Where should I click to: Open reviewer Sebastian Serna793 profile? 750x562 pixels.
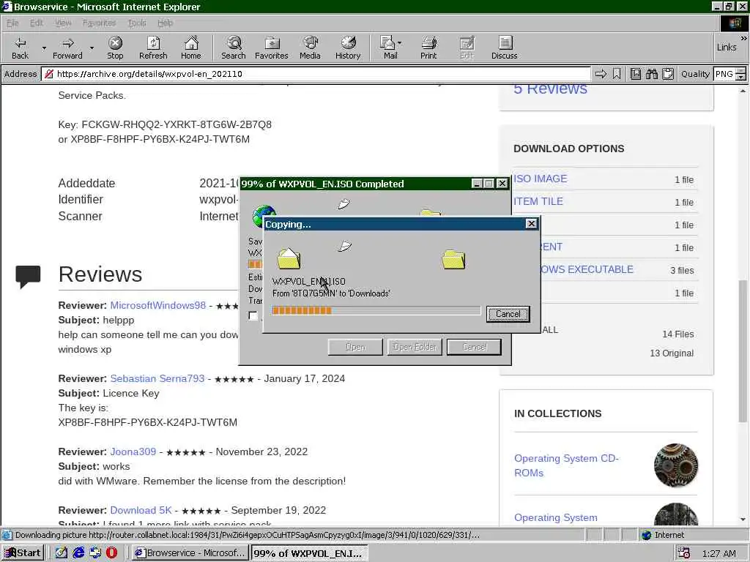tap(157, 378)
